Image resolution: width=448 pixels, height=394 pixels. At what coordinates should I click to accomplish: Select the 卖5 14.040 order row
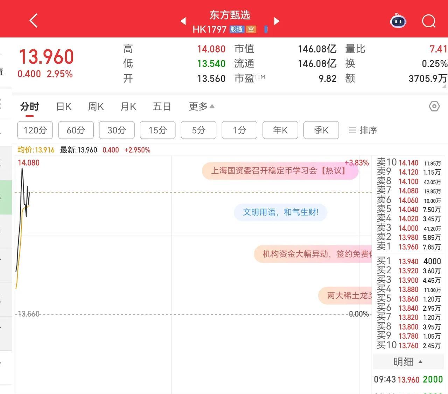409,210
